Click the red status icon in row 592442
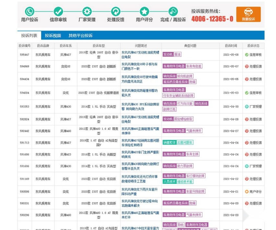This screenshot has height=230, width=276. point(247,131)
